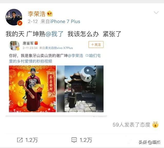Open 唐鉴军 username in reposted post
Viewport: 164px width, 148px height.
[x=28, y=43]
